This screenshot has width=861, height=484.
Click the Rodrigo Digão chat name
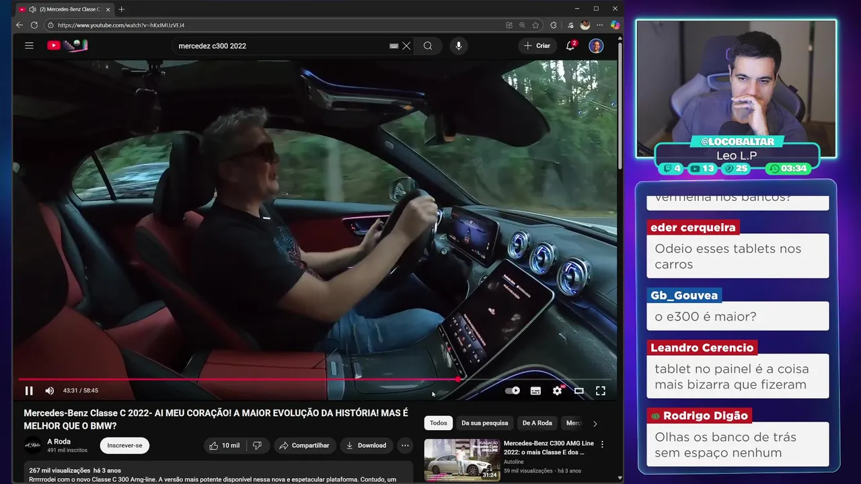(x=699, y=415)
